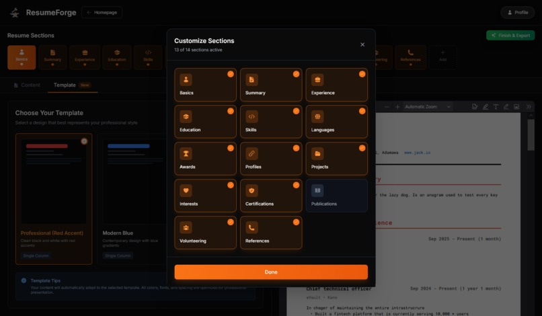The width and height of the screenshot is (542, 316).
Task: Uncheck the Education section checkmark
Action: tap(231, 111)
